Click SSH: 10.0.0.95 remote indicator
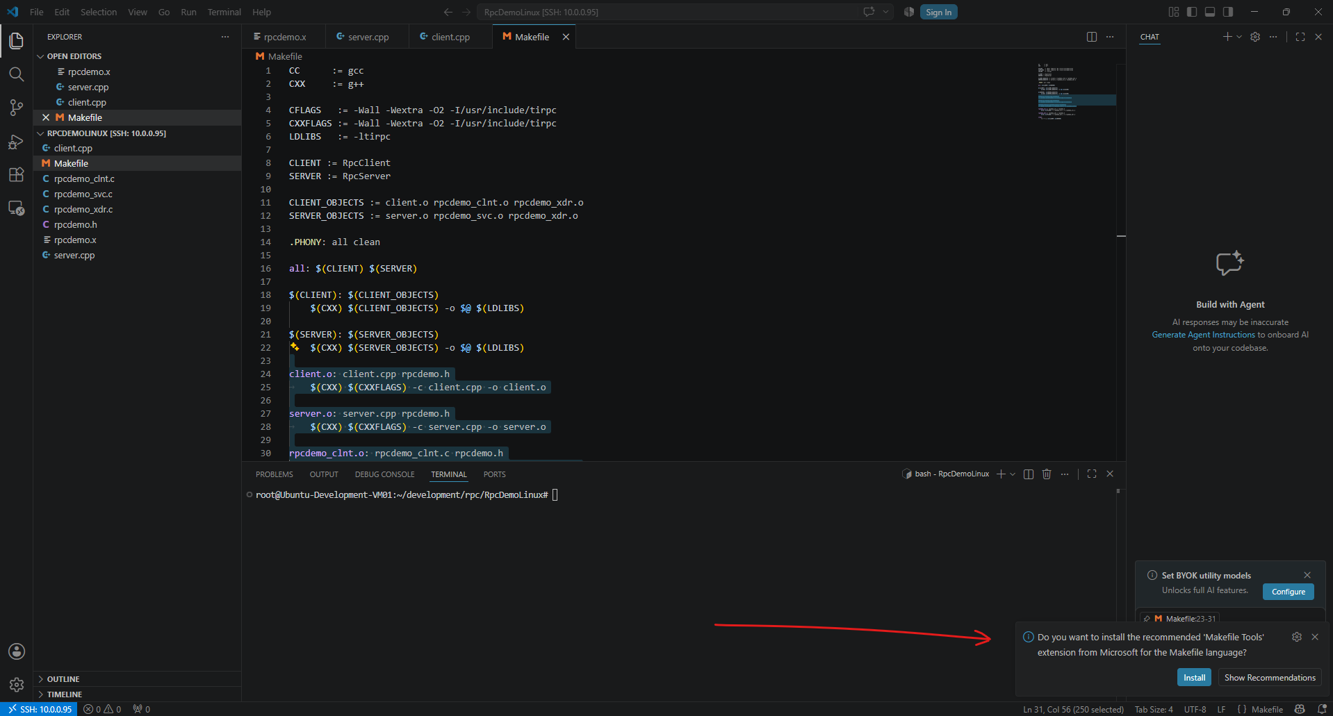 click(x=40, y=709)
